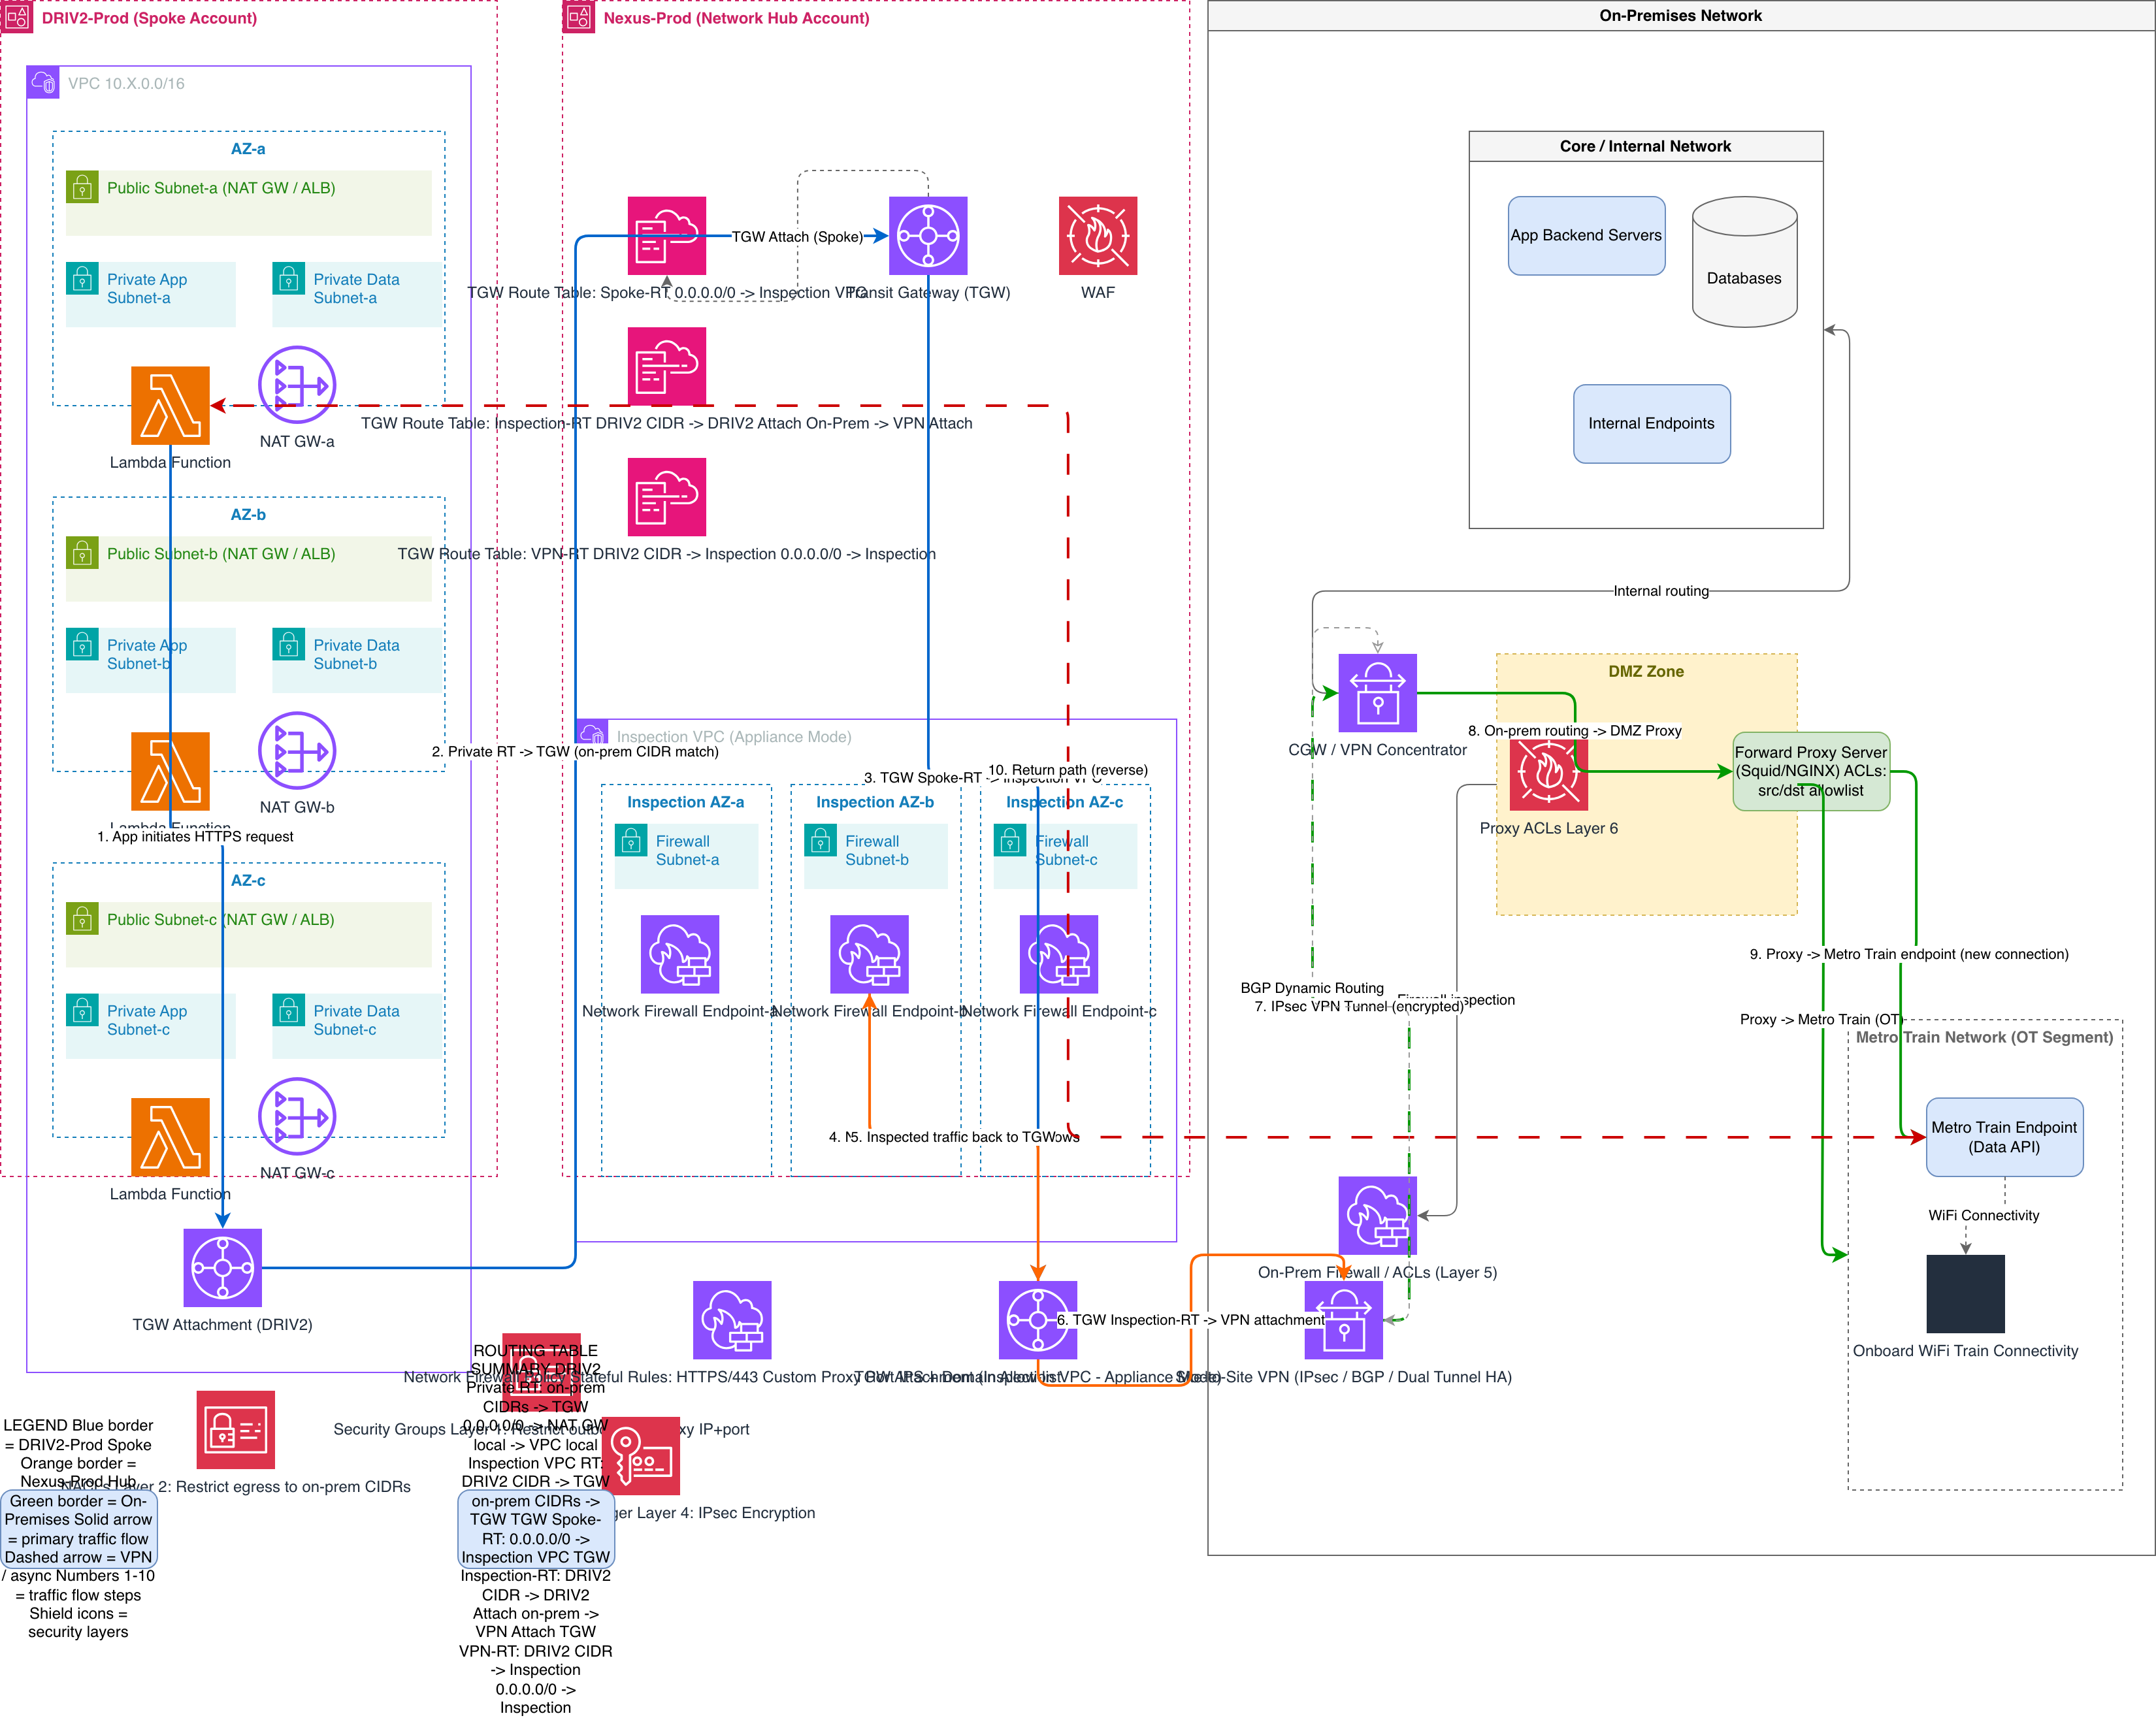The image size is (2156, 1718).
Task: Select the Private Data Subnet-a box
Action: 357,294
